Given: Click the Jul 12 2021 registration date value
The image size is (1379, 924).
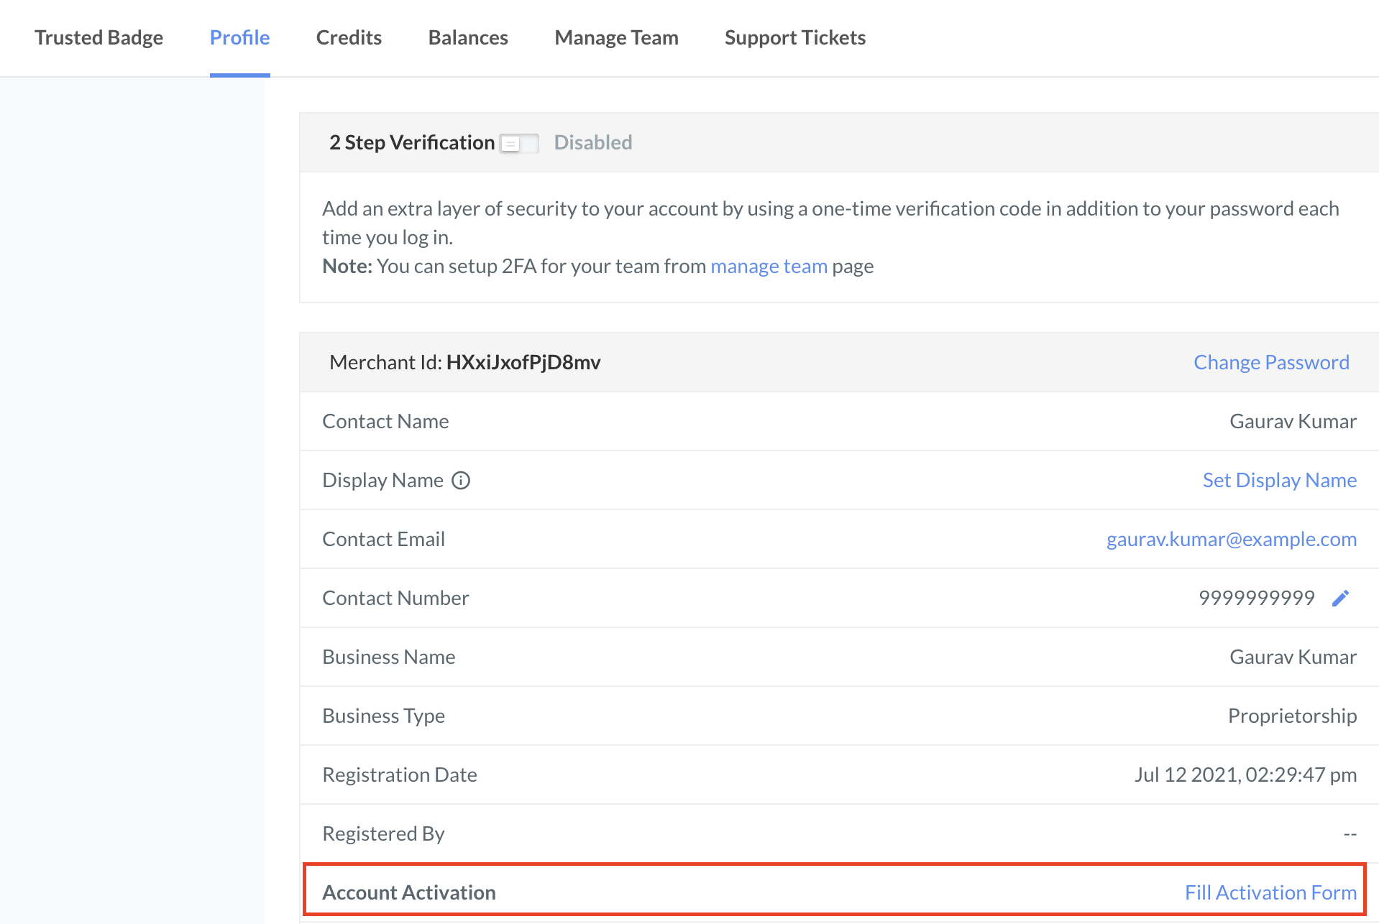Looking at the screenshot, I should (1246, 775).
